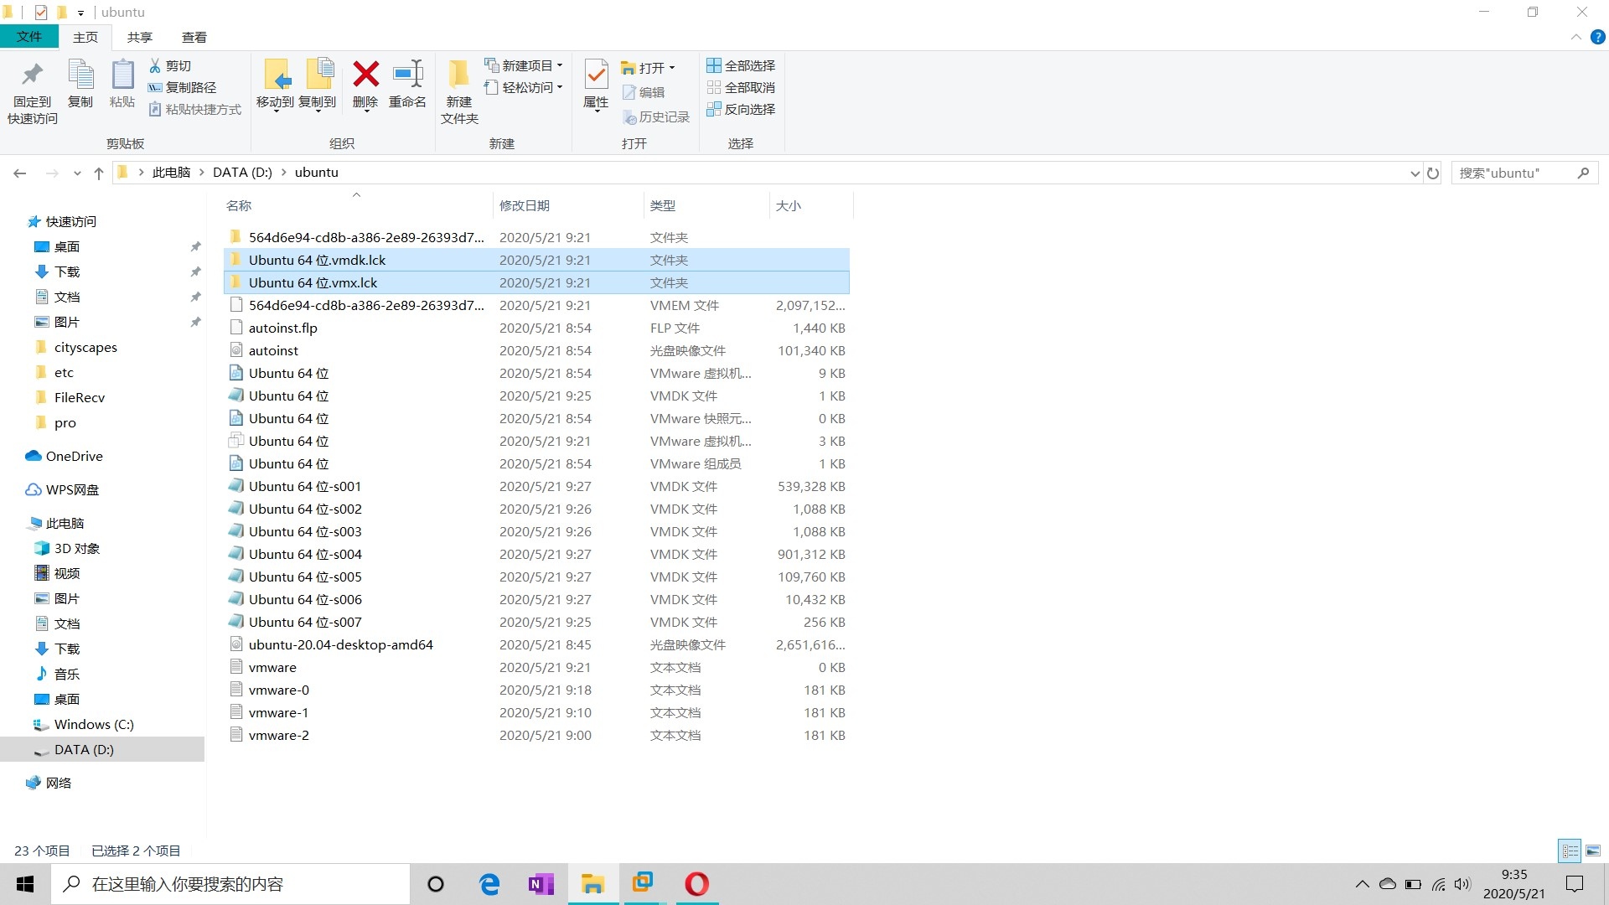Viewport: 1609px width, 905px height.
Task: Open the New item (新建项目) dropdown
Action: coord(524,65)
